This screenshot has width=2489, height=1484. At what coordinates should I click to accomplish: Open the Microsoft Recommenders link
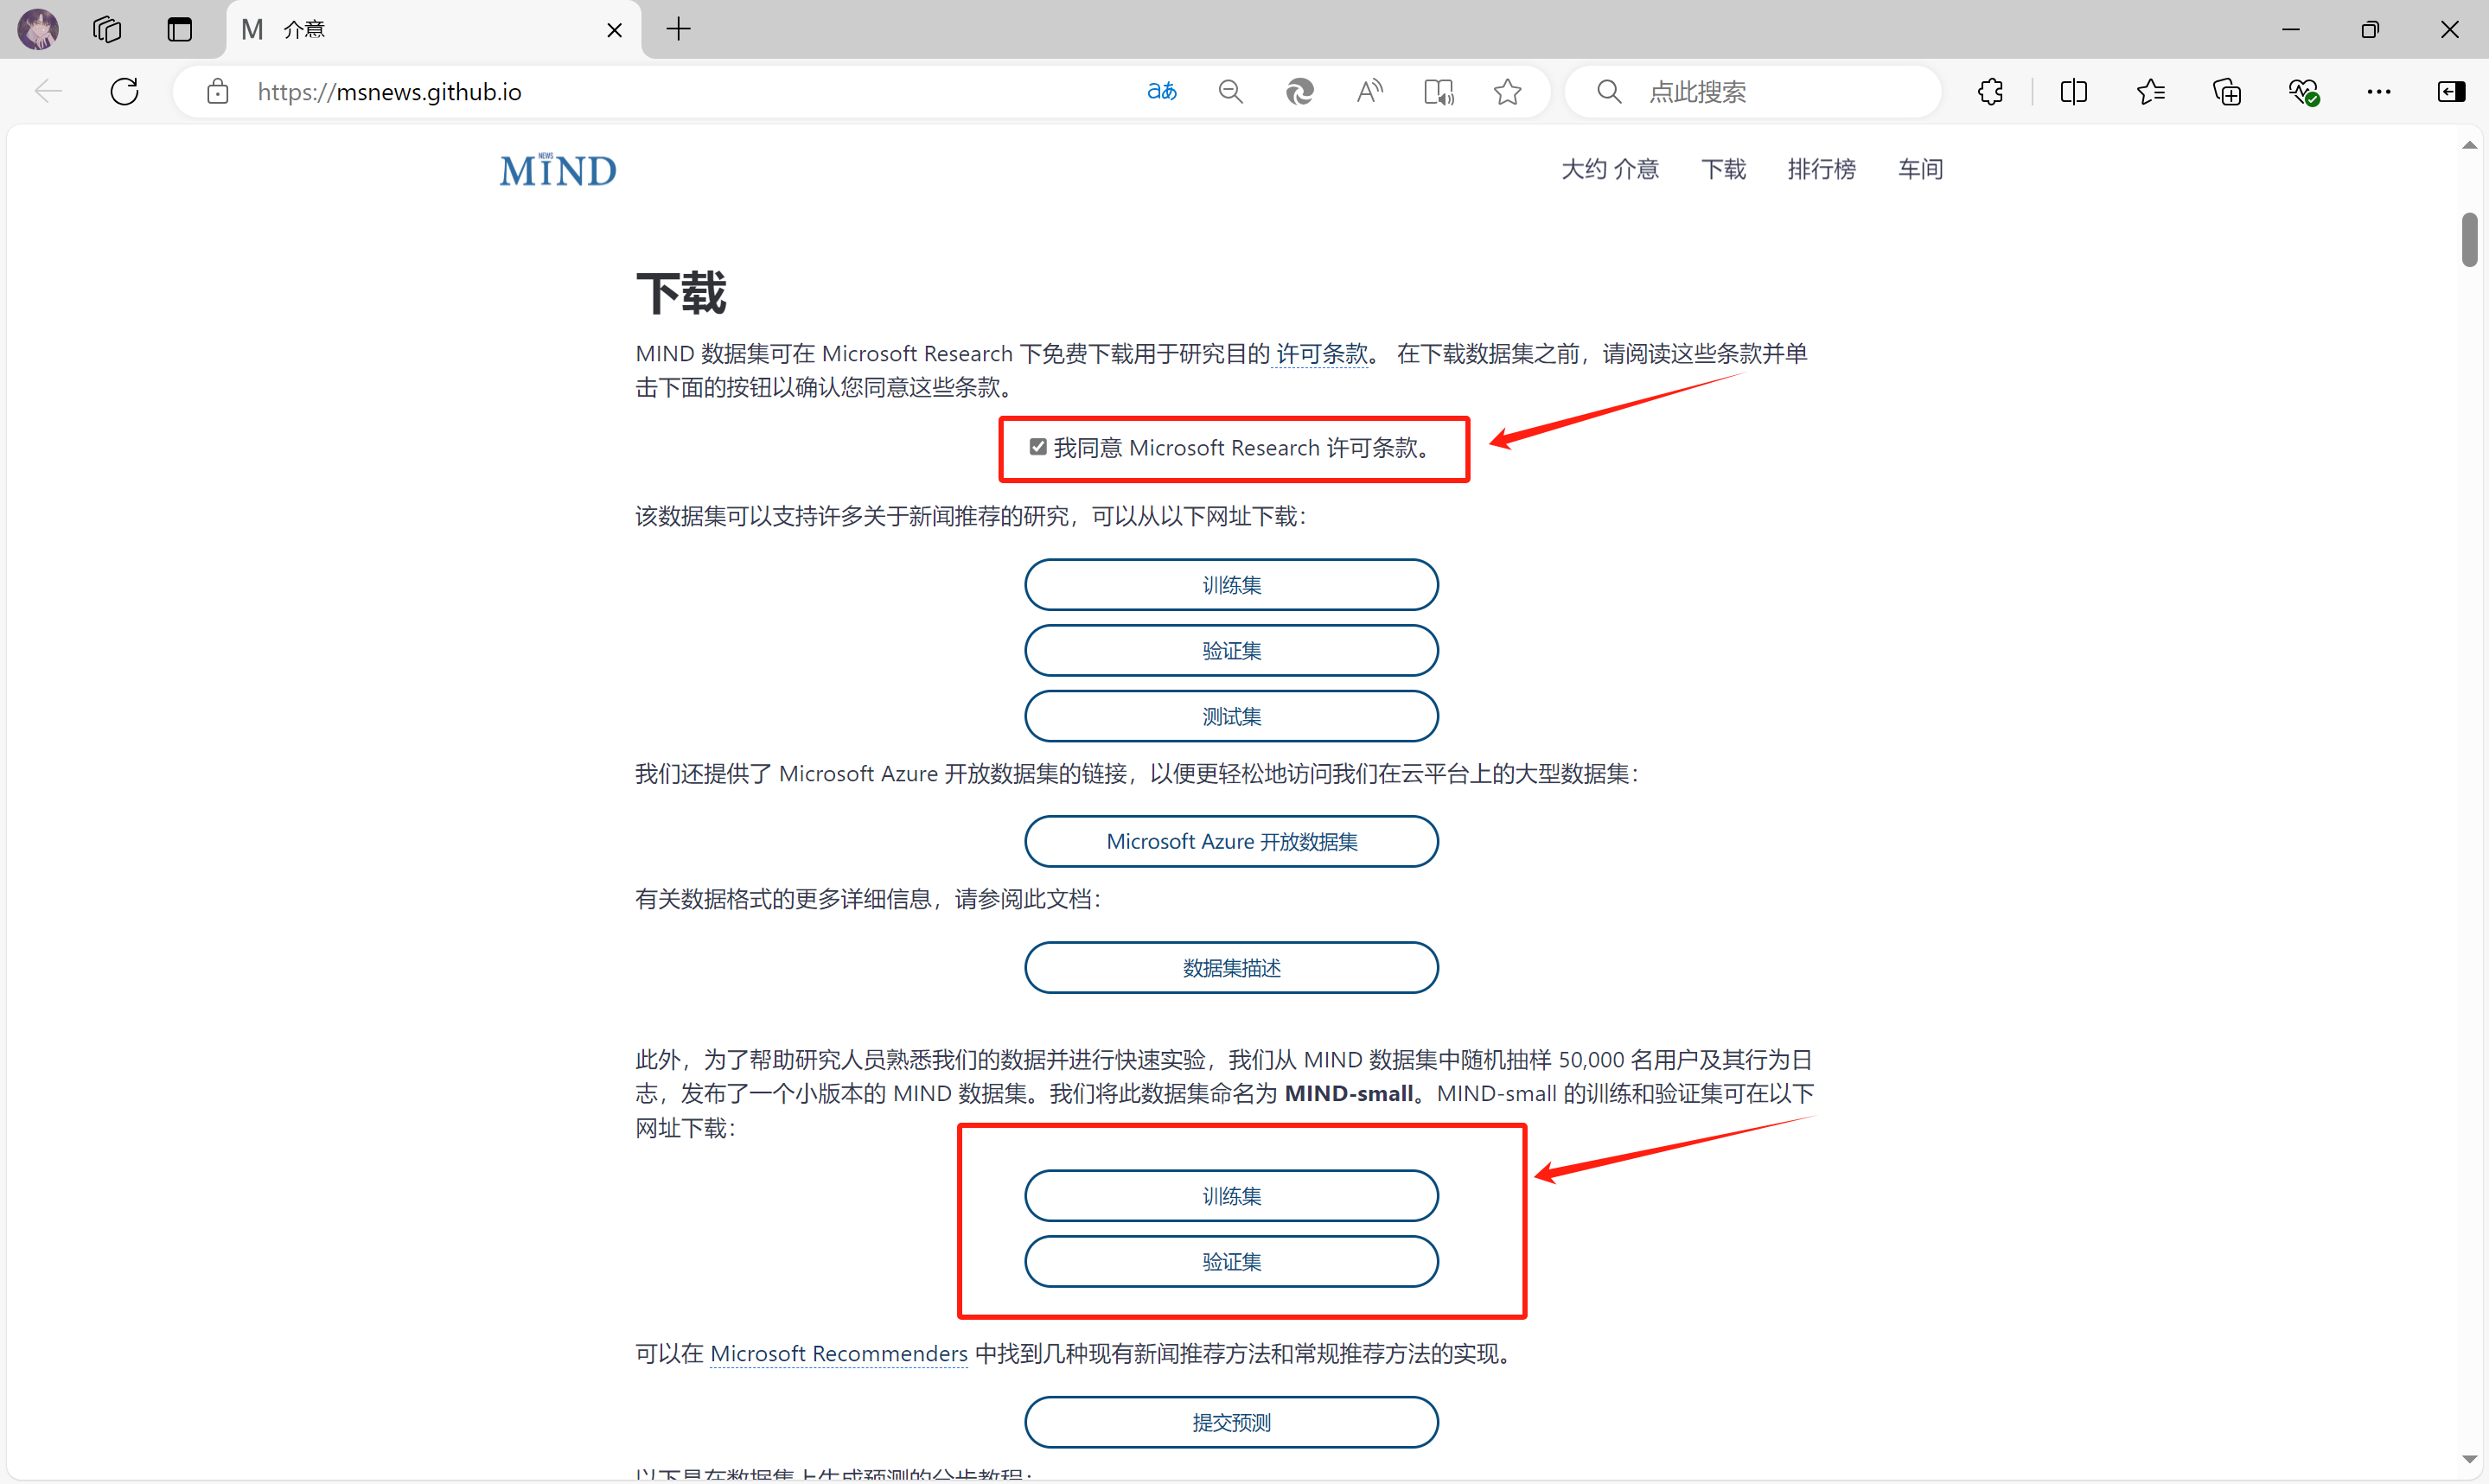pyautogui.click(x=838, y=1353)
